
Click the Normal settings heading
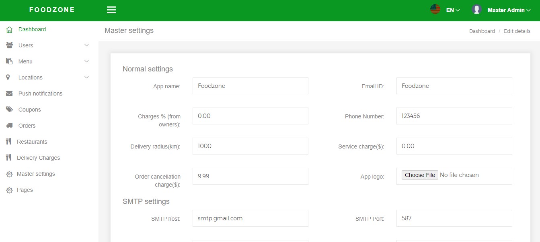[x=148, y=69]
